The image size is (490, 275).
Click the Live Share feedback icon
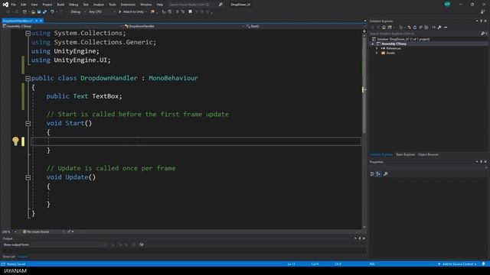pyautogui.click(x=483, y=12)
